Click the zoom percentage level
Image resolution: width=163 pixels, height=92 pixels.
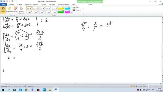tap(145, 86)
